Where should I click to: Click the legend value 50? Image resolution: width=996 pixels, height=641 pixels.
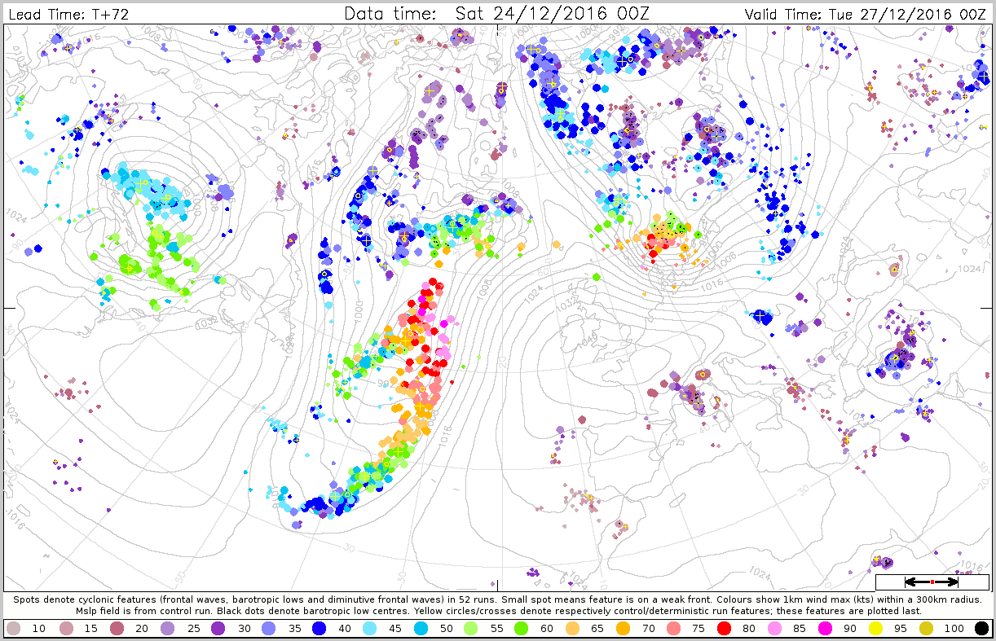tap(448, 629)
